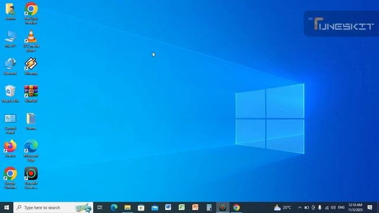Open the Mail app from the taskbar
The image size is (379, 213).
pyautogui.click(x=155, y=208)
